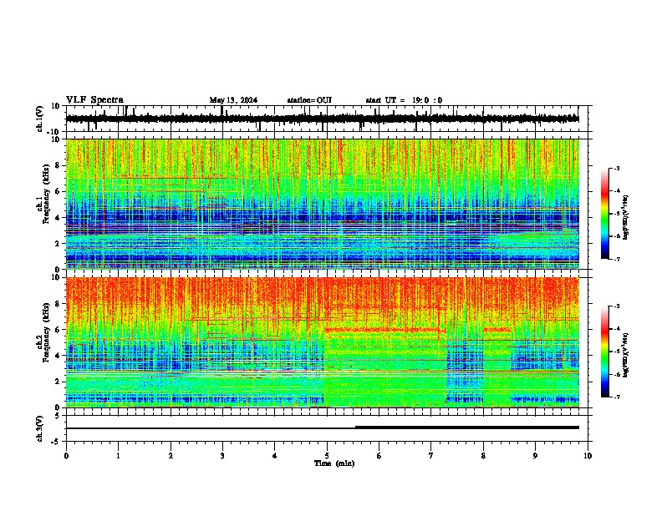662x511 pixels.
Task: Click the "-3" label on ch.1 color bar
Action: click(616, 168)
